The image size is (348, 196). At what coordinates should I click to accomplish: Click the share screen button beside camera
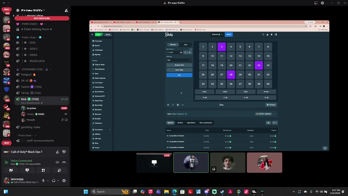coord(27,170)
